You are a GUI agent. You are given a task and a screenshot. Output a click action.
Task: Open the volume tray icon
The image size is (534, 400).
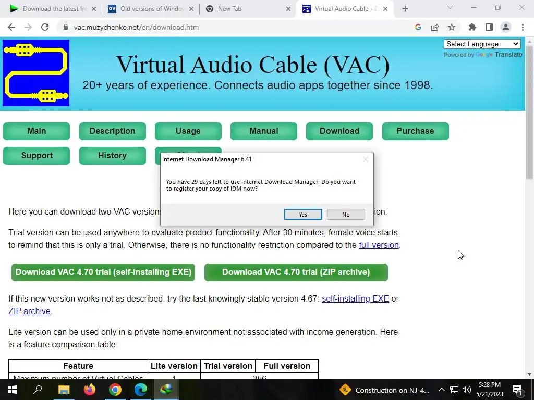point(467,390)
